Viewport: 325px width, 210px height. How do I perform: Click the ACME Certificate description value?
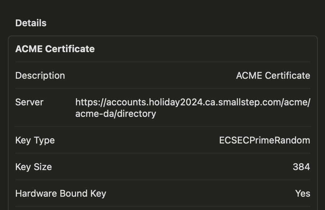[x=273, y=76]
